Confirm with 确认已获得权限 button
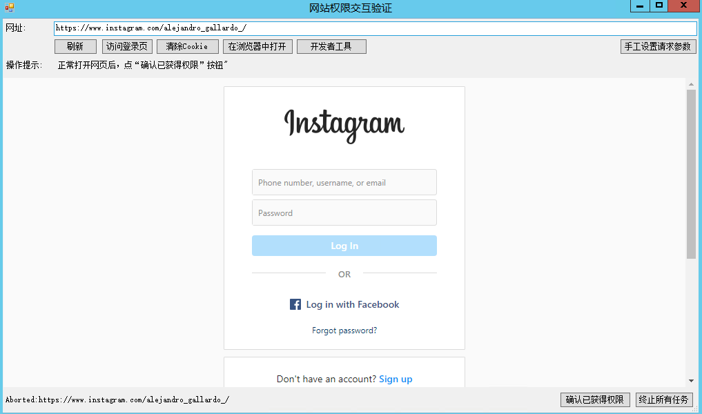The width and height of the screenshot is (702, 414). (595, 400)
